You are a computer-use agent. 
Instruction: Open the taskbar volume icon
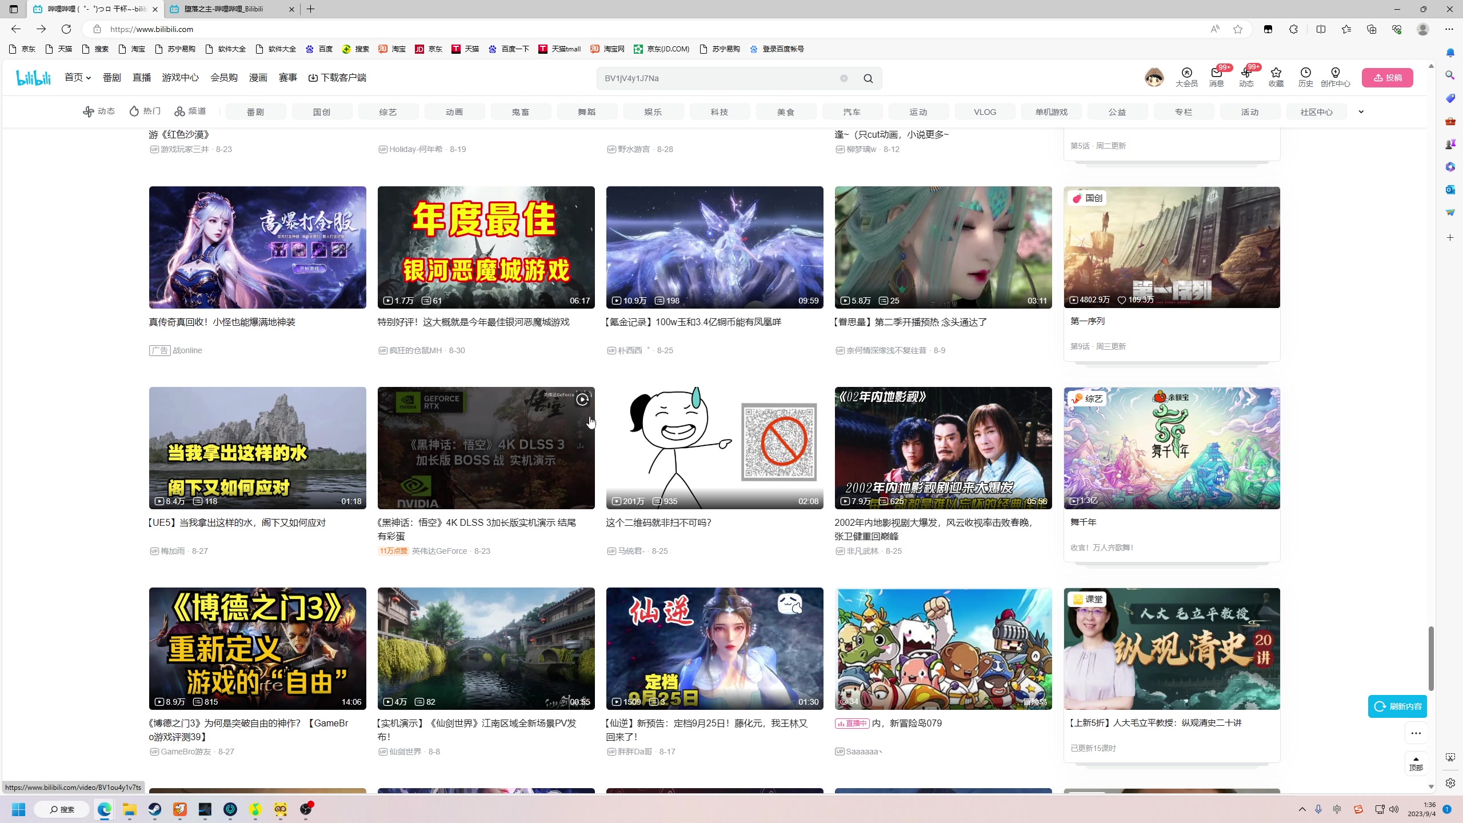(x=1394, y=809)
